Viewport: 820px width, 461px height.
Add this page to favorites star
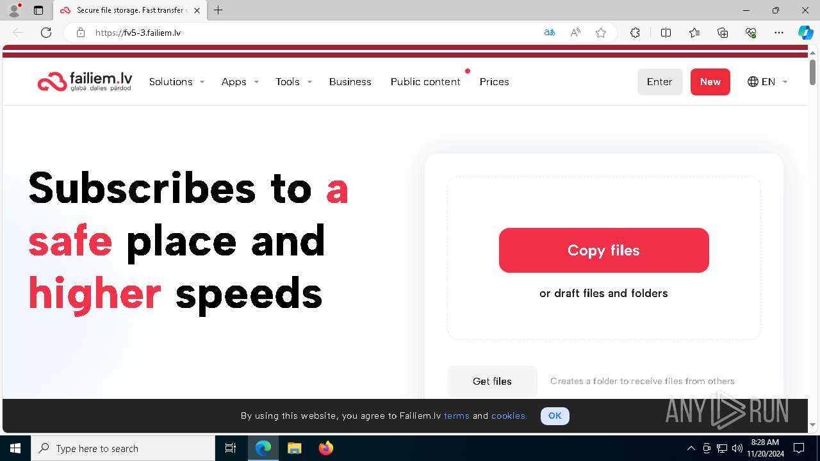point(601,33)
